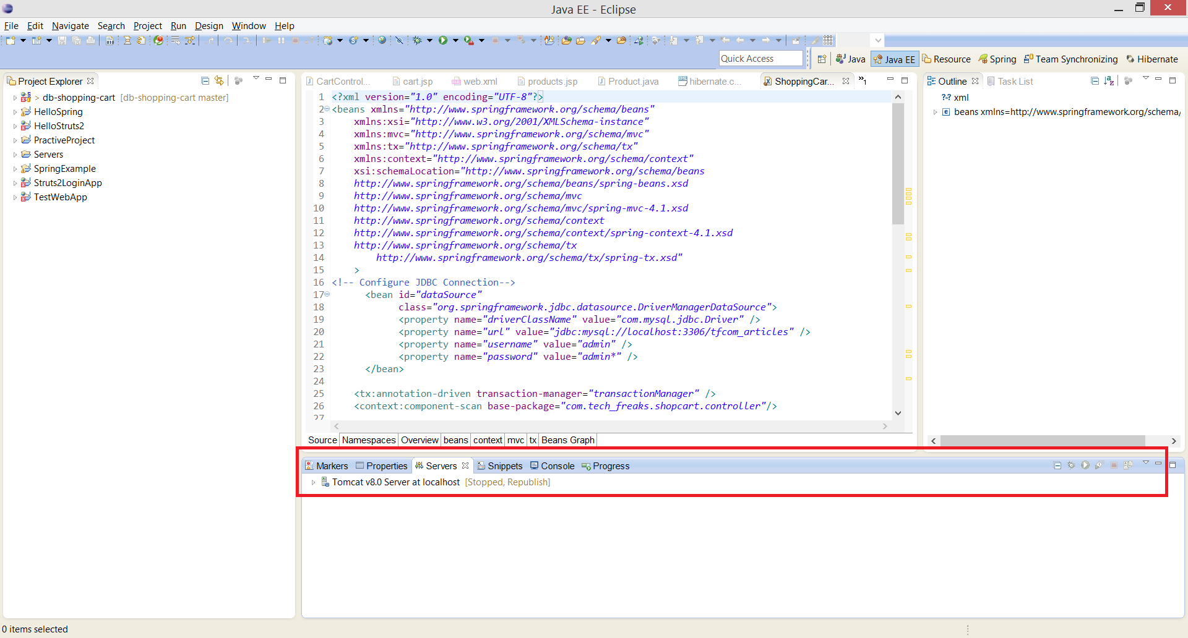Open the Navigate menu
This screenshot has height=638, width=1188.
(x=70, y=25)
